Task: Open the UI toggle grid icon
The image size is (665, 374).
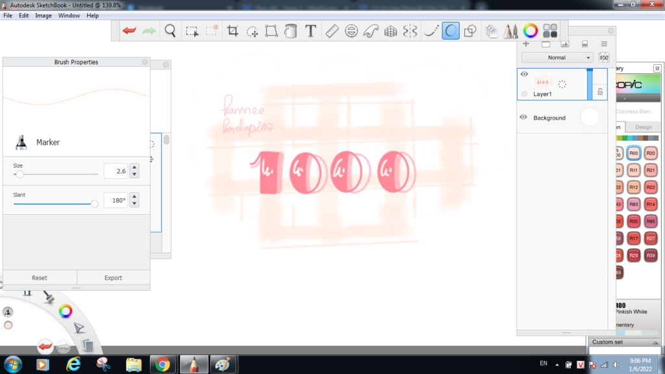Action: tap(550, 31)
